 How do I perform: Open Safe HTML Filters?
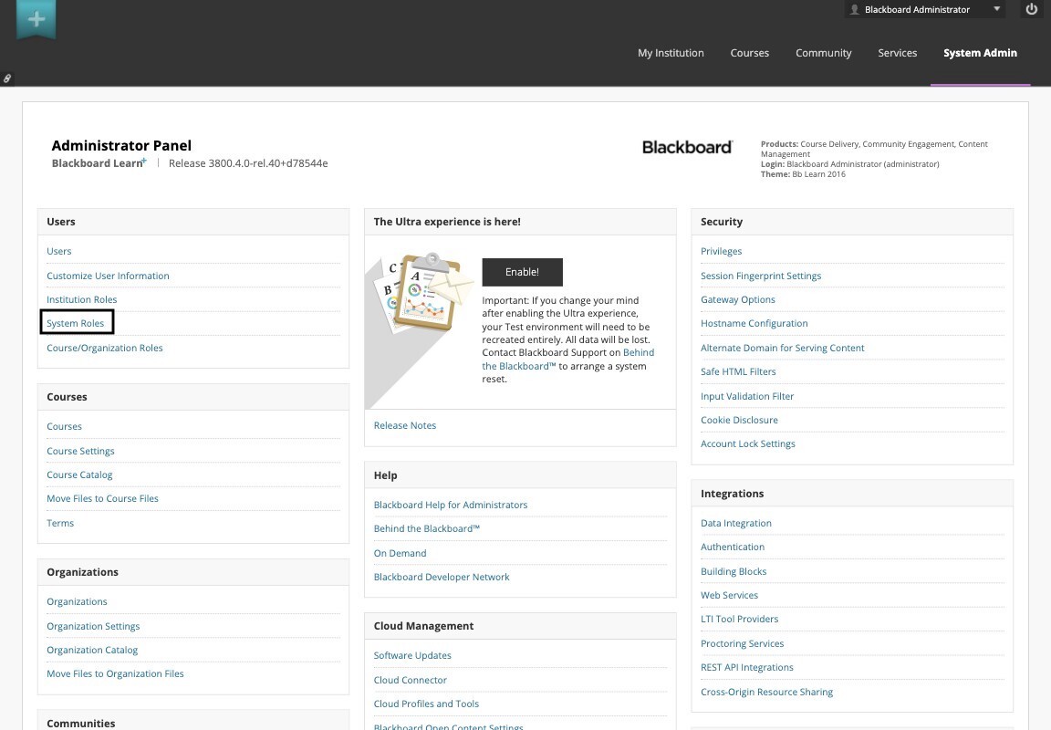(x=738, y=371)
